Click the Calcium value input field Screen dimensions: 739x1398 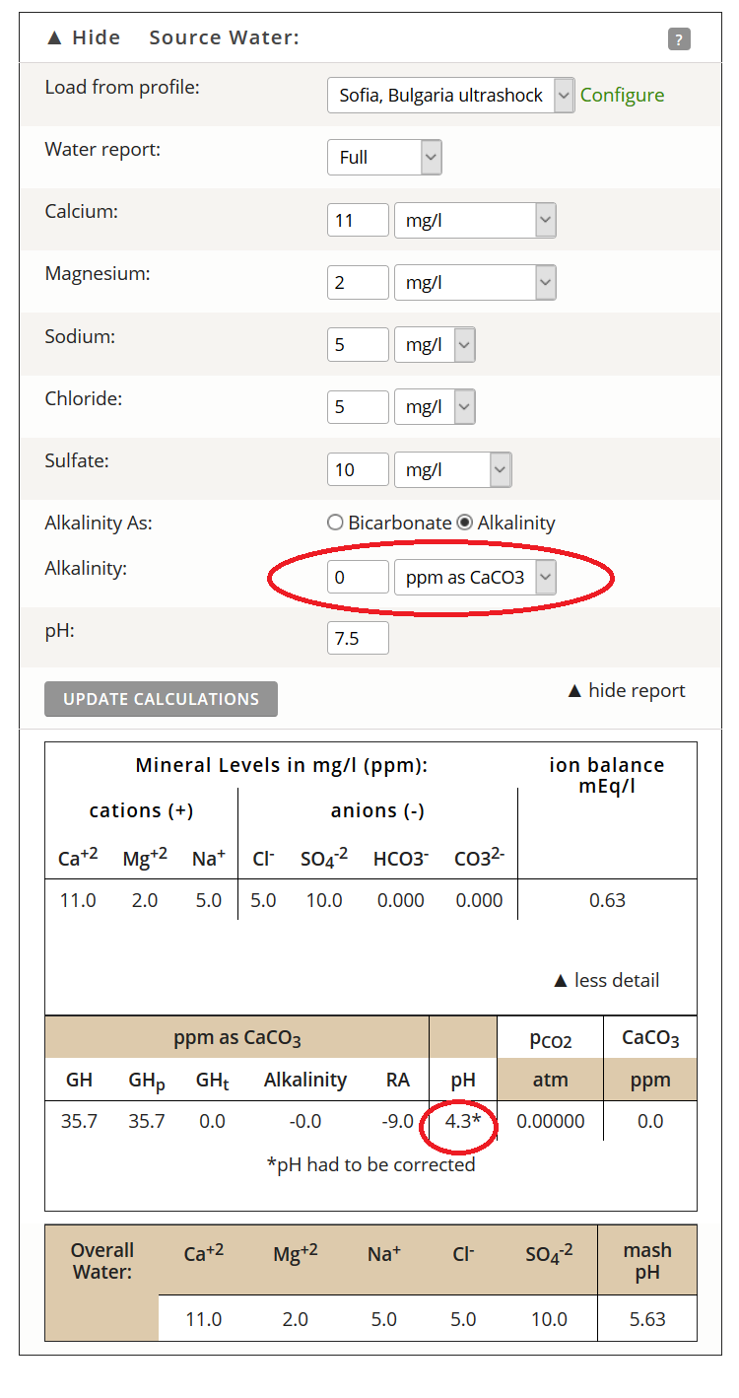coord(358,220)
